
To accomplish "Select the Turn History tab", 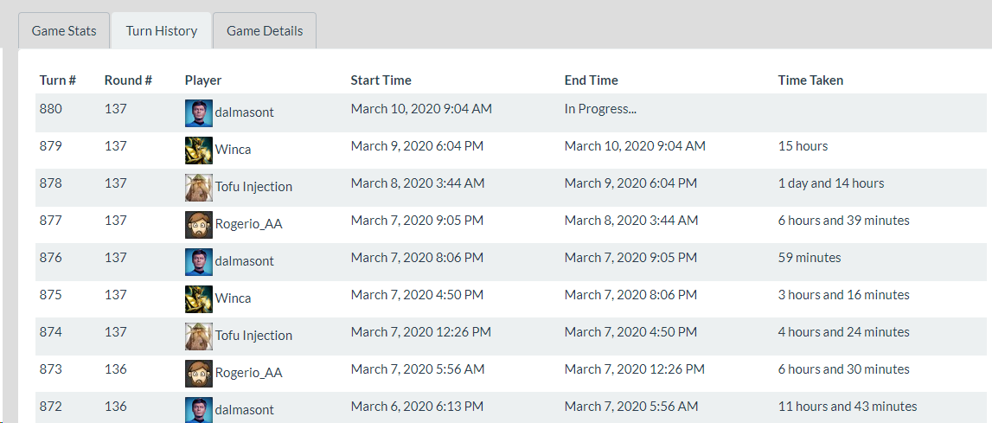I will tap(162, 31).
